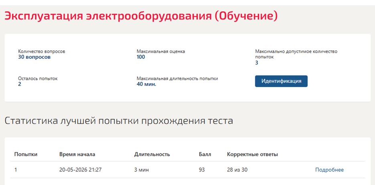Click the 40 мин. duration value
Viewport: 375px width, 185px height.
coord(146,84)
